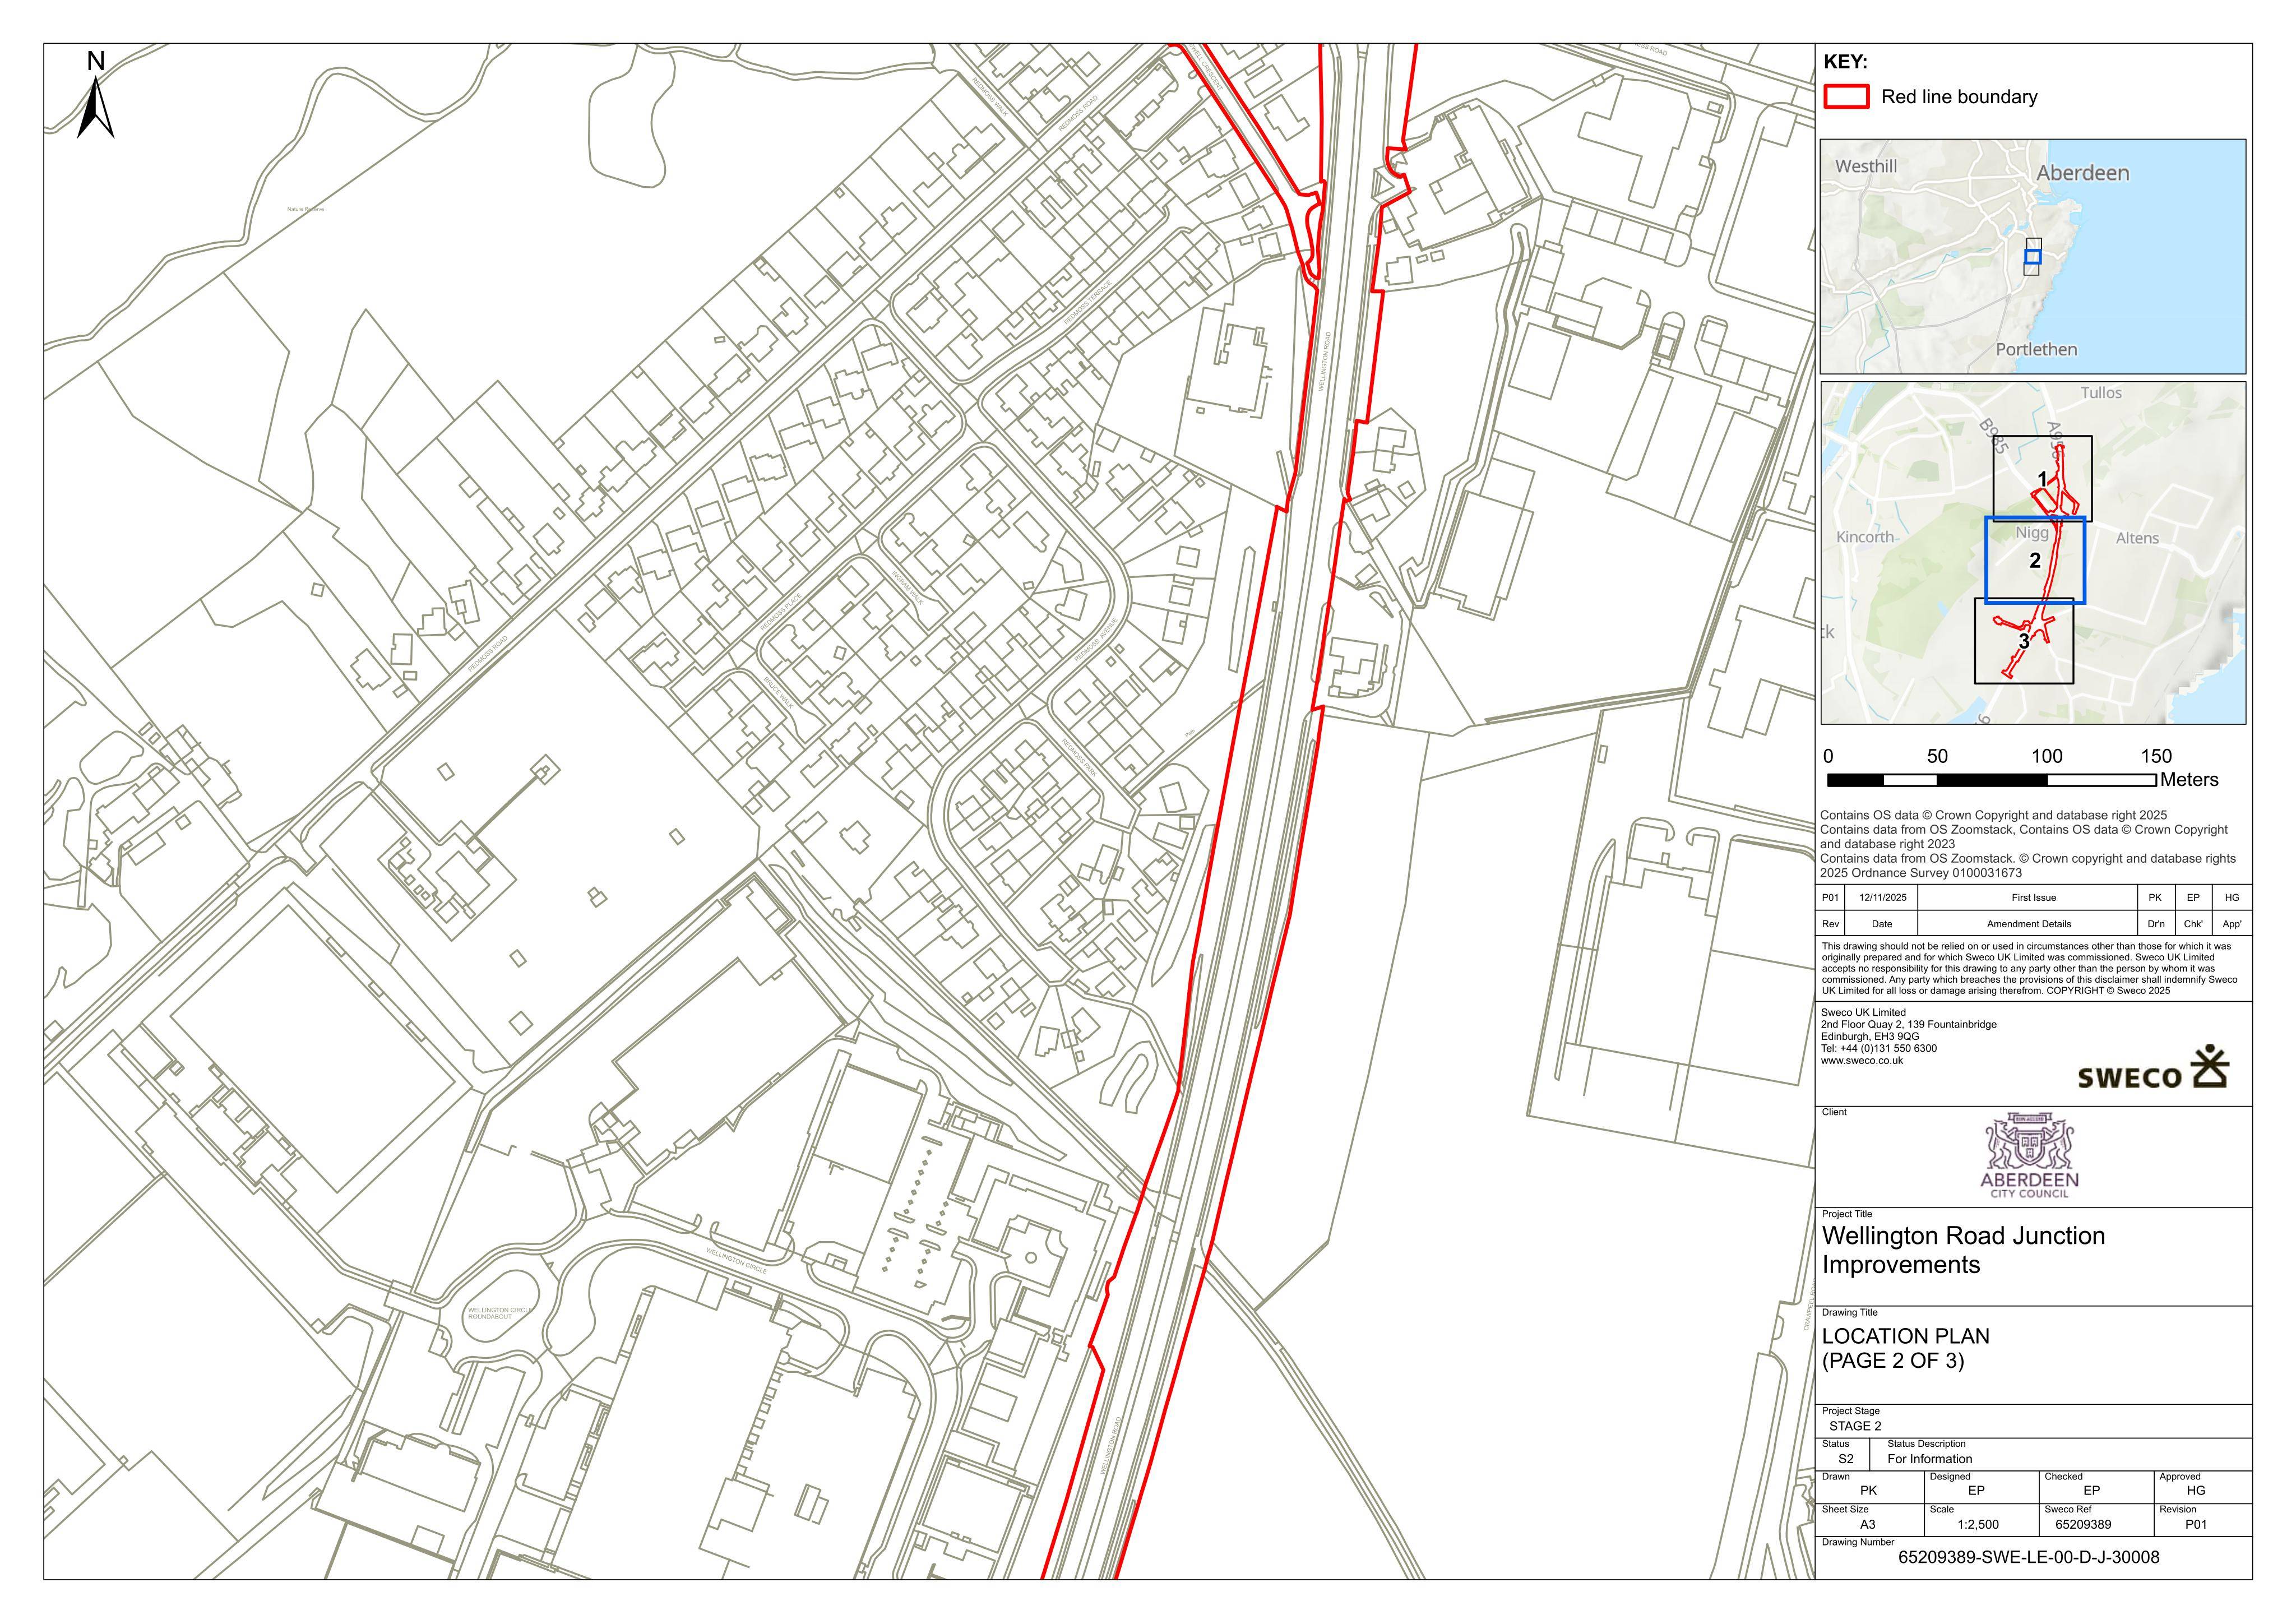Click the drawing disclaimer paragraph

2029,968
